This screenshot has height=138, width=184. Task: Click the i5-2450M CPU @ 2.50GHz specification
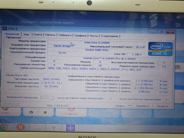coord(109,59)
